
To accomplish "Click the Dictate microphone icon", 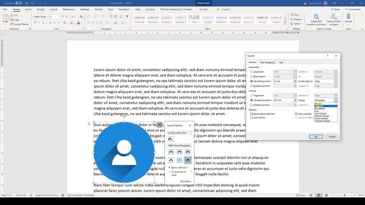I will pos(348,17).
